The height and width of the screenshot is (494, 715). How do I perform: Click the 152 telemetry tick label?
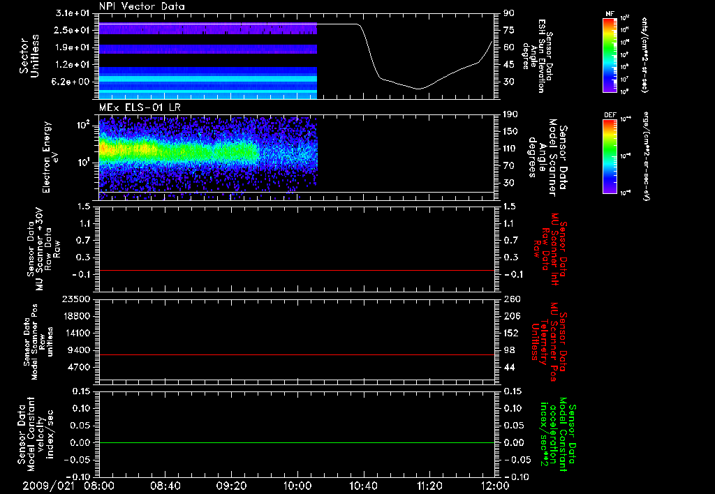pyautogui.click(x=510, y=333)
